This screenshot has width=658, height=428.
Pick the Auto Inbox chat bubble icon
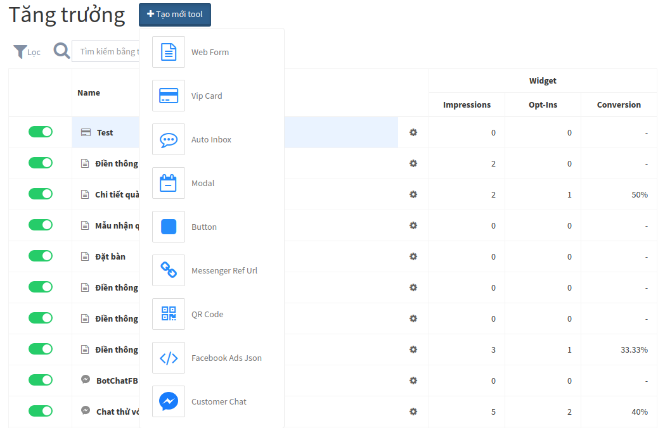[168, 139]
